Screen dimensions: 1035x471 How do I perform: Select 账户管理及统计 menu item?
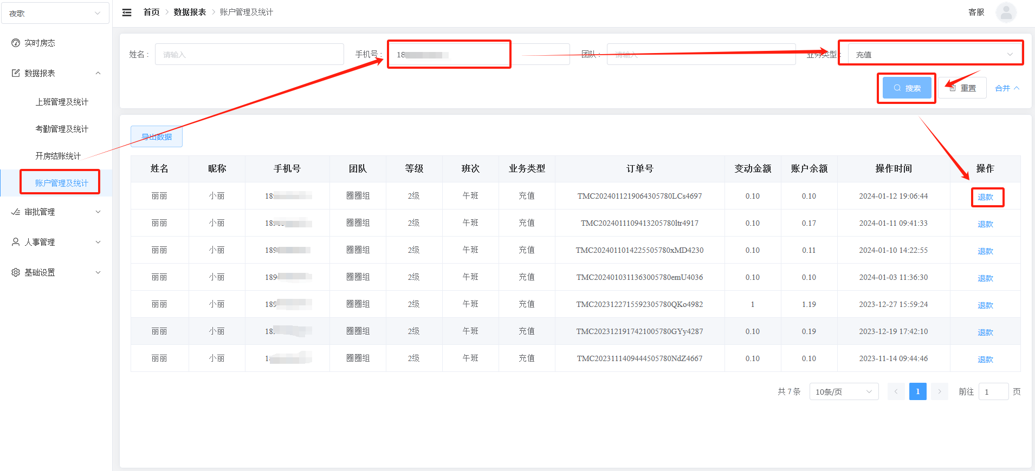click(62, 183)
